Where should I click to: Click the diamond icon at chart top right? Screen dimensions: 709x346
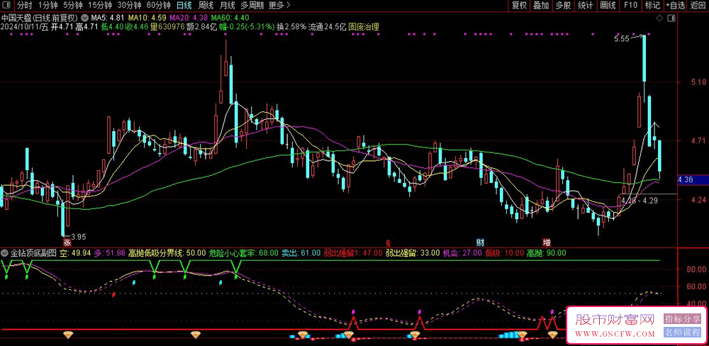(x=660, y=17)
